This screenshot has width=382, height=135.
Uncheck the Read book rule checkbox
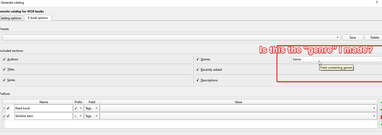(8, 108)
